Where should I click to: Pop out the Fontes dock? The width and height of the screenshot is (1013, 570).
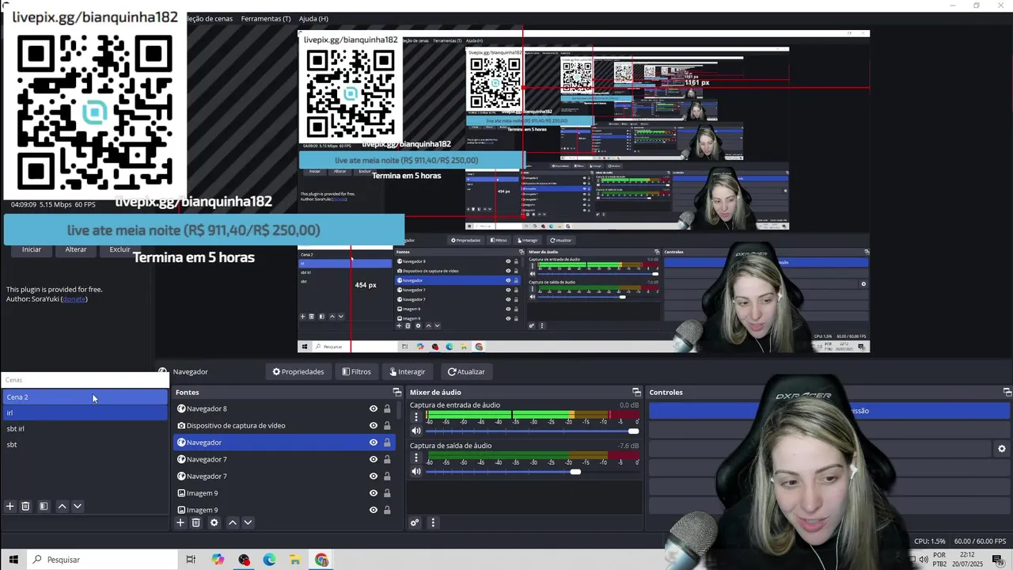tap(397, 392)
